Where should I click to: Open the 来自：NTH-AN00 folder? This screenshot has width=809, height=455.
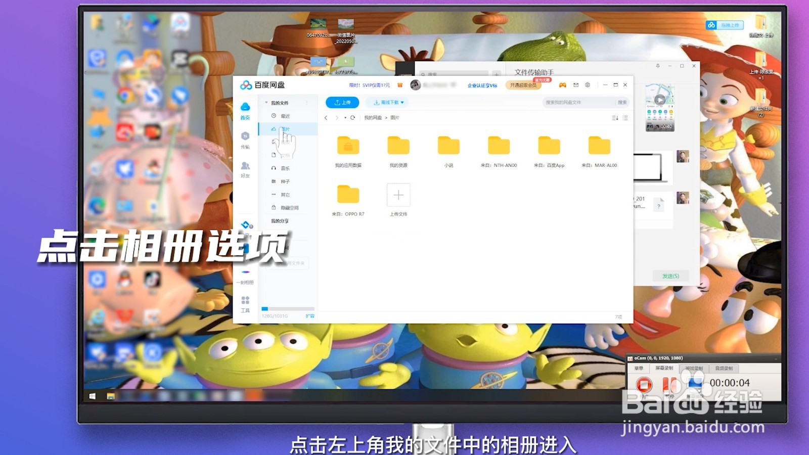499,151
